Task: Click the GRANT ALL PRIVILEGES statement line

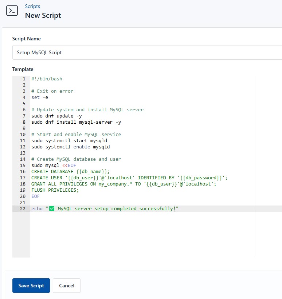Action: pyautogui.click(x=124, y=184)
